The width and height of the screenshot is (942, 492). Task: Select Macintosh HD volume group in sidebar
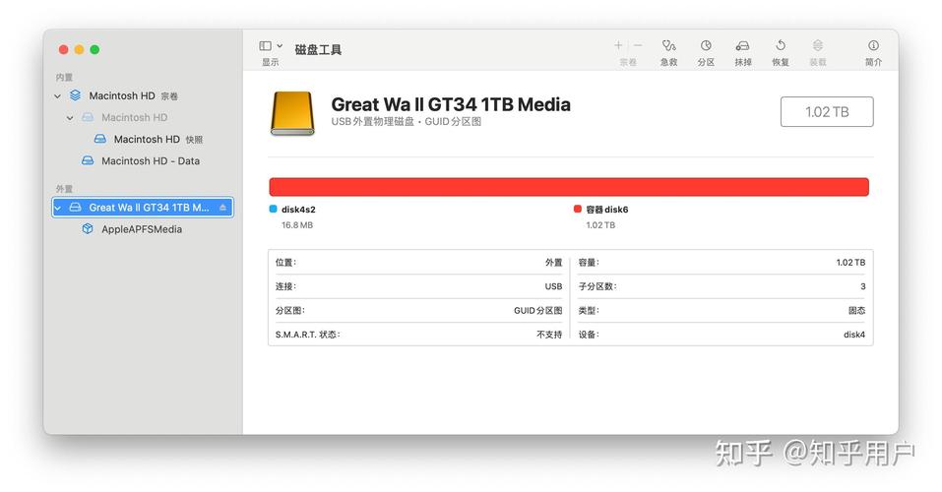point(142,96)
